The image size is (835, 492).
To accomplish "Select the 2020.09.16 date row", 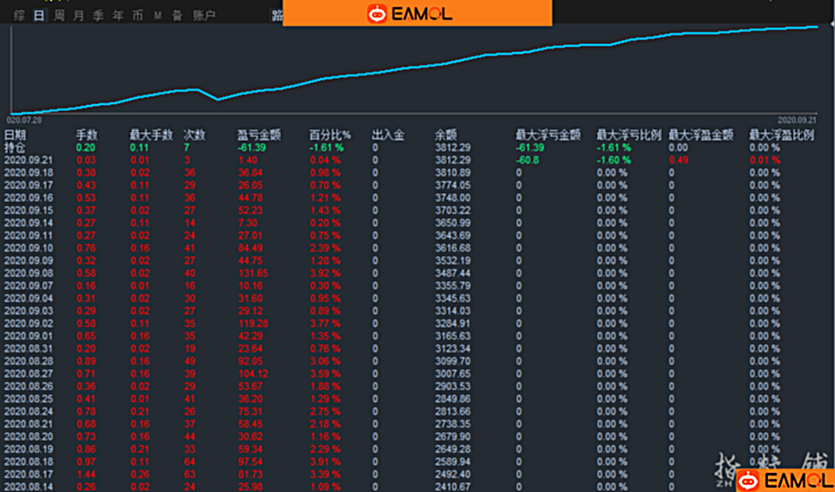I will tap(29, 198).
